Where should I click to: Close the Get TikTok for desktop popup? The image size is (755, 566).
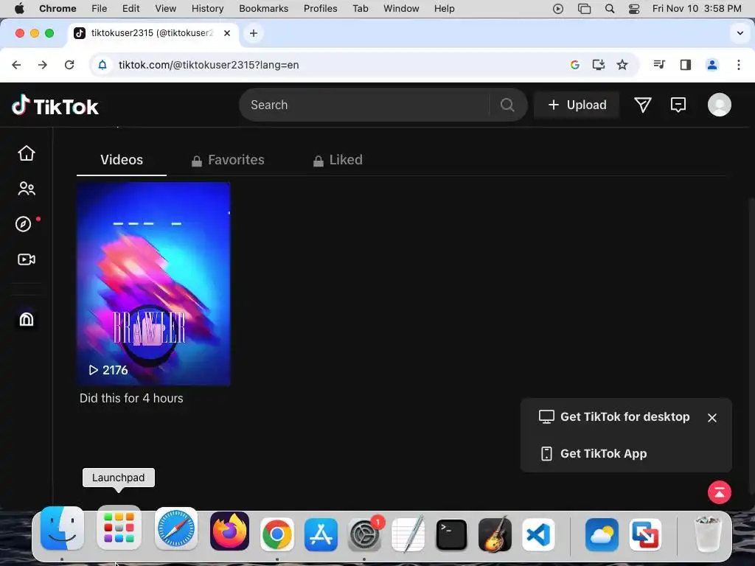(x=712, y=418)
